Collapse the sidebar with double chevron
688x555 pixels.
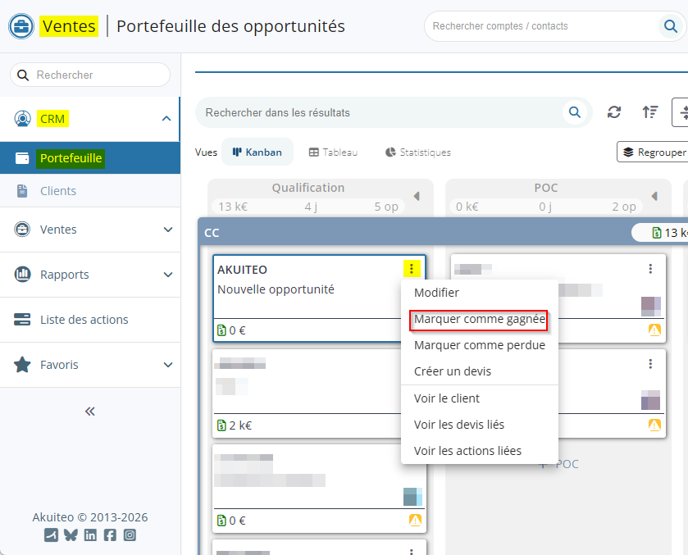click(90, 412)
